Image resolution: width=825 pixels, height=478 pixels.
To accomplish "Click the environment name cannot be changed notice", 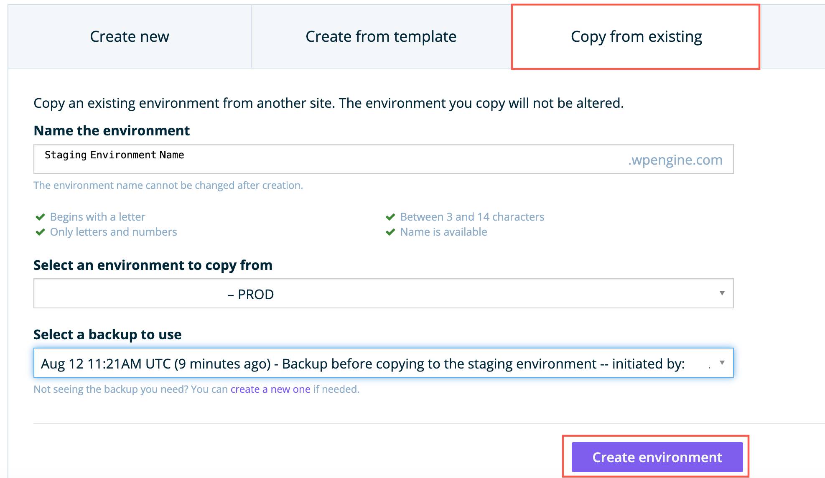I will [x=168, y=185].
